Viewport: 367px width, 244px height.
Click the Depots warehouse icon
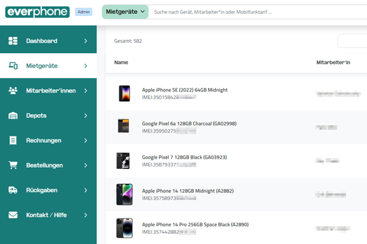click(13, 115)
